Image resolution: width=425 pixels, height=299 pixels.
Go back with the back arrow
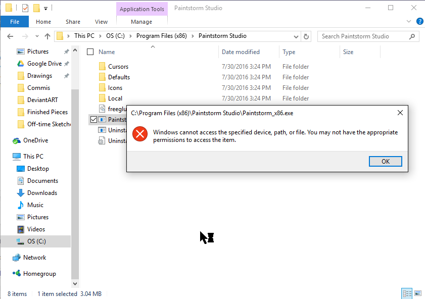click(10, 36)
